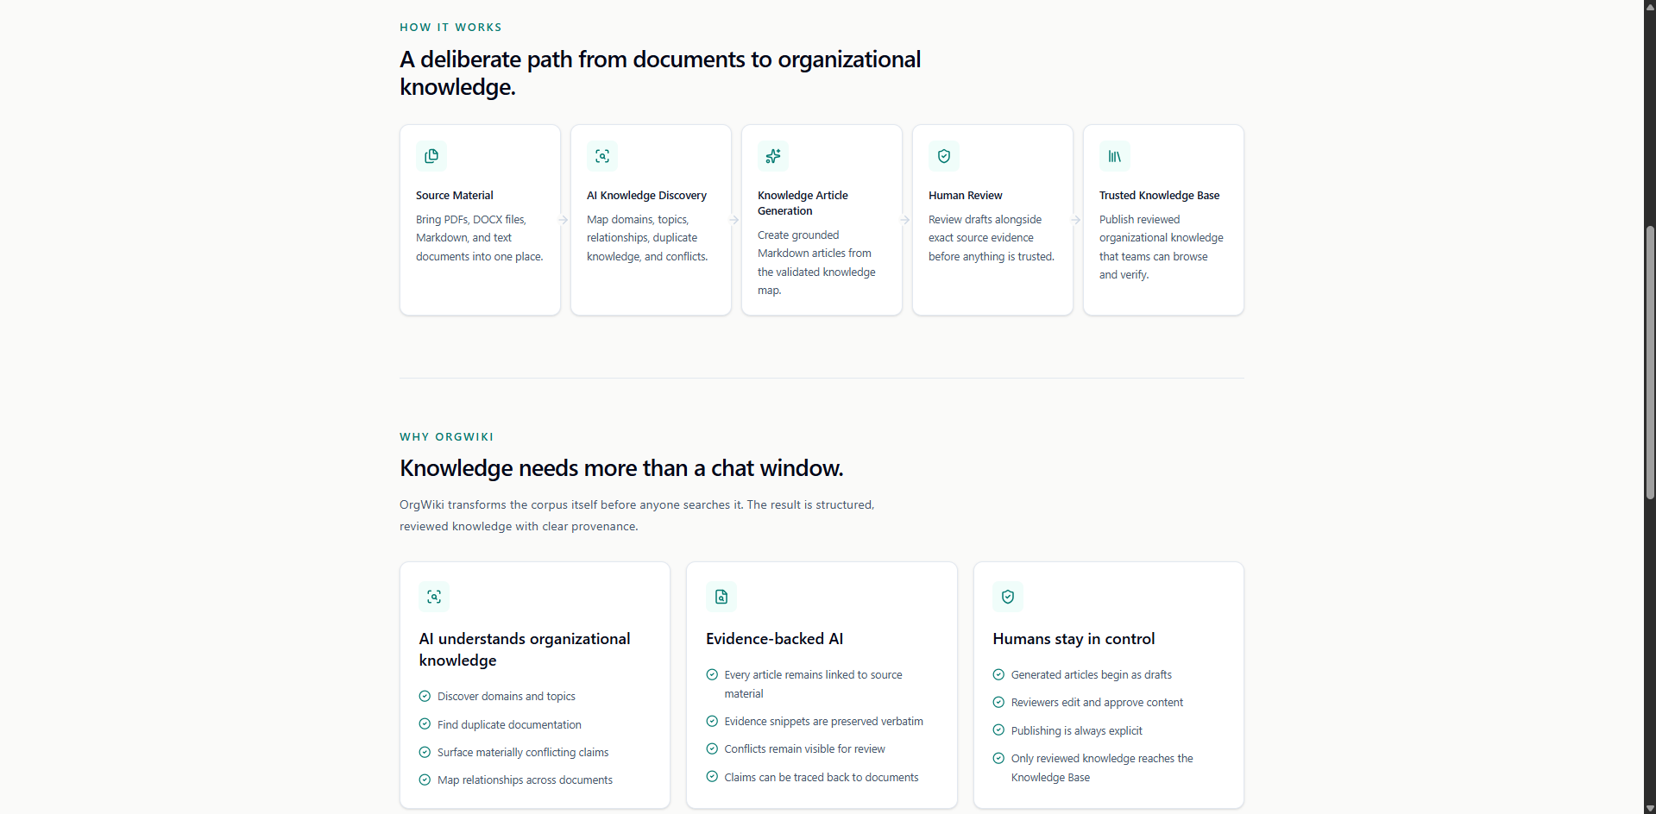Click the Conflicts remain visible for review text
The image size is (1656, 814).
click(x=804, y=749)
